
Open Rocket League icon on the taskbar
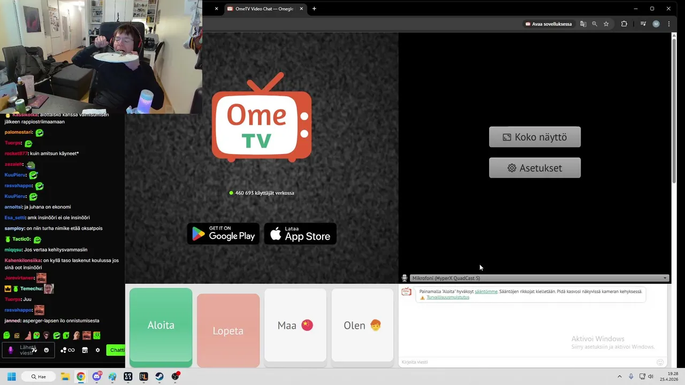click(x=143, y=376)
